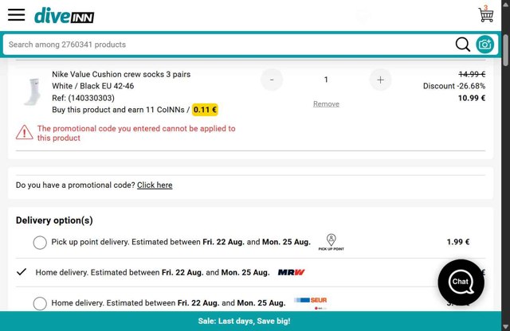Click the quantity value 1

[x=326, y=80]
